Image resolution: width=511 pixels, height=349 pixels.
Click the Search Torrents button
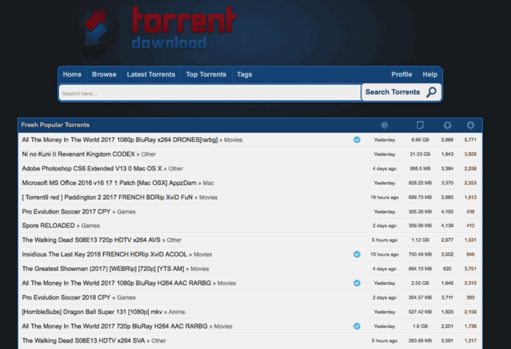click(401, 93)
